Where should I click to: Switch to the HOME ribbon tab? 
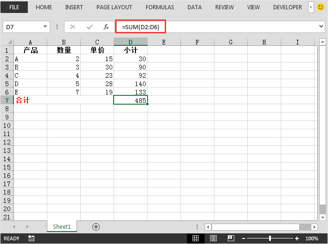click(44, 7)
